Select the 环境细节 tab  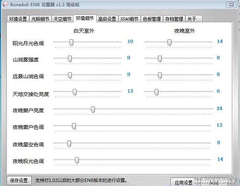[85, 18]
